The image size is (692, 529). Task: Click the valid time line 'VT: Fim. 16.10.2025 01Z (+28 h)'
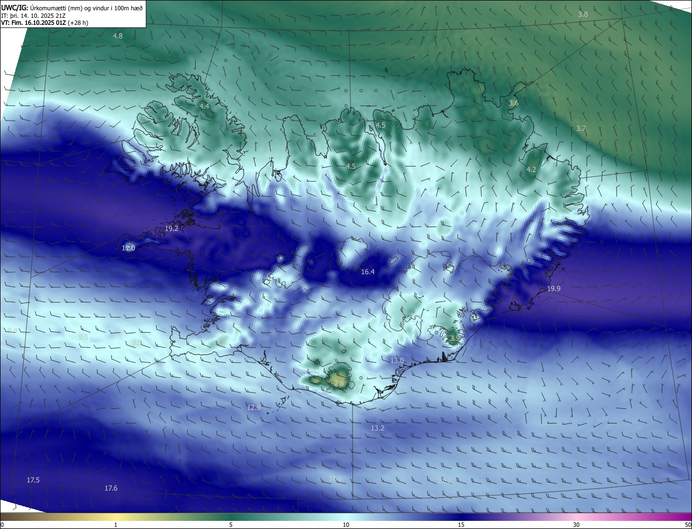coord(45,23)
